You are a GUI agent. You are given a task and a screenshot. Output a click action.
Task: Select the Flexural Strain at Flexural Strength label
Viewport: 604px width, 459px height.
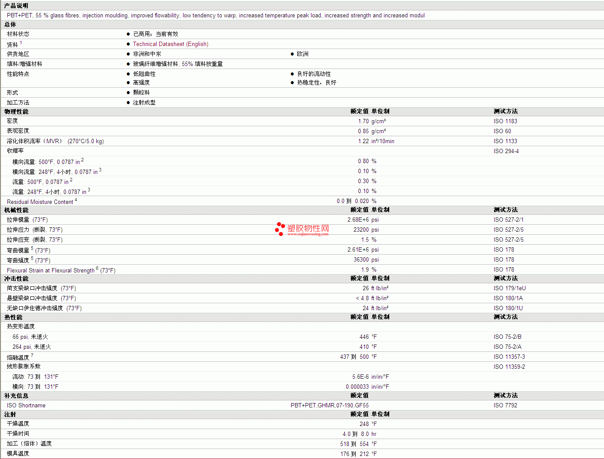[x=51, y=271]
